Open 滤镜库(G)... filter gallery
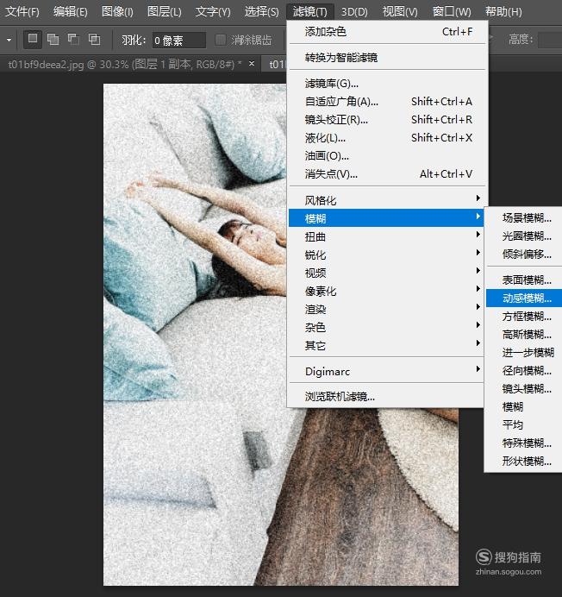 (x=387, y=84)
